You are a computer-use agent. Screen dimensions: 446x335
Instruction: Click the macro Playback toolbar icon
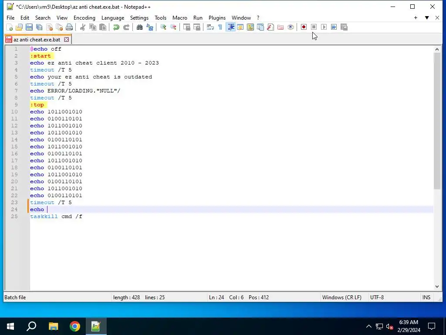click(x=324, y=27)
